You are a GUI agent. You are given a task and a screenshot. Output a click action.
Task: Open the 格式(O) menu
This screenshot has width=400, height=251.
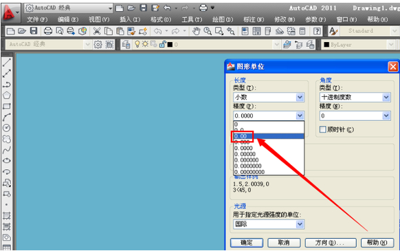pyautogui.click(x=161, y=20)
